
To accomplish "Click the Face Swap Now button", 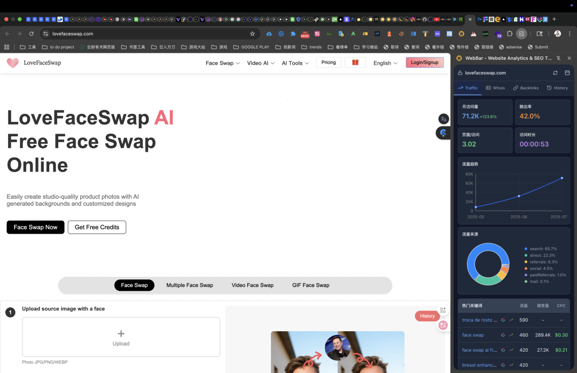I will [35, 227].
